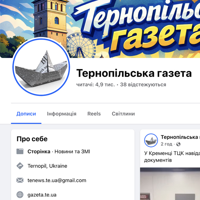Viewport: 200px width, 200px height.
Task: Click the page category folder icon
Action: pyautogui.click(x=20, y=151)
